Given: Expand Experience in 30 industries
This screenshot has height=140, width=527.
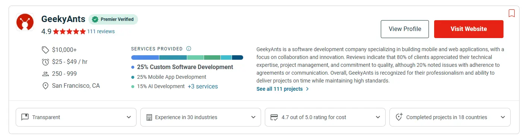Looking at the screenshot, I should click(201, 117).
